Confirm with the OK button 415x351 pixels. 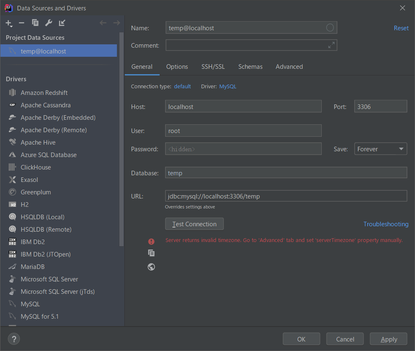pos(301,339)
